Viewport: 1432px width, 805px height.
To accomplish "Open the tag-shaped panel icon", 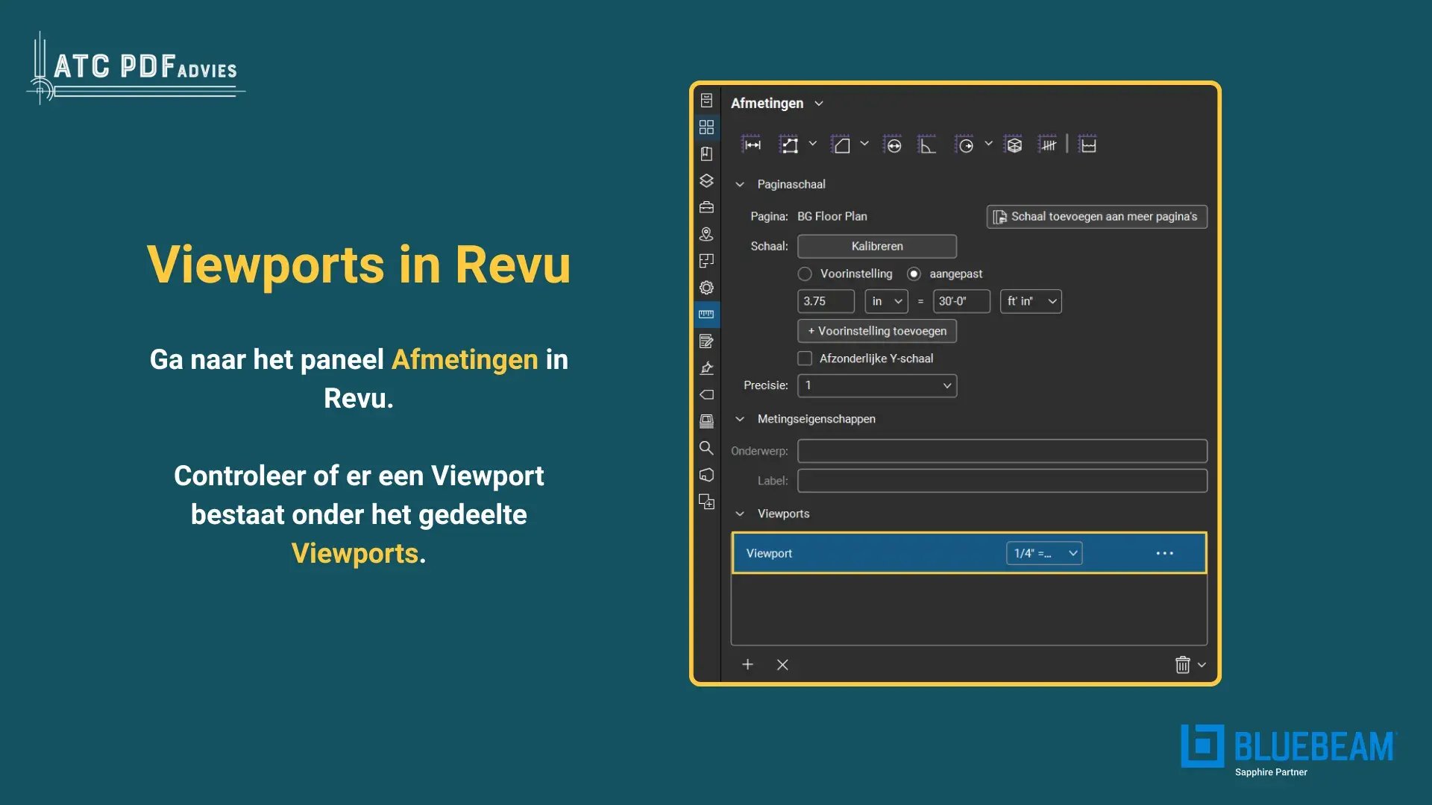I will pos(706,394).
